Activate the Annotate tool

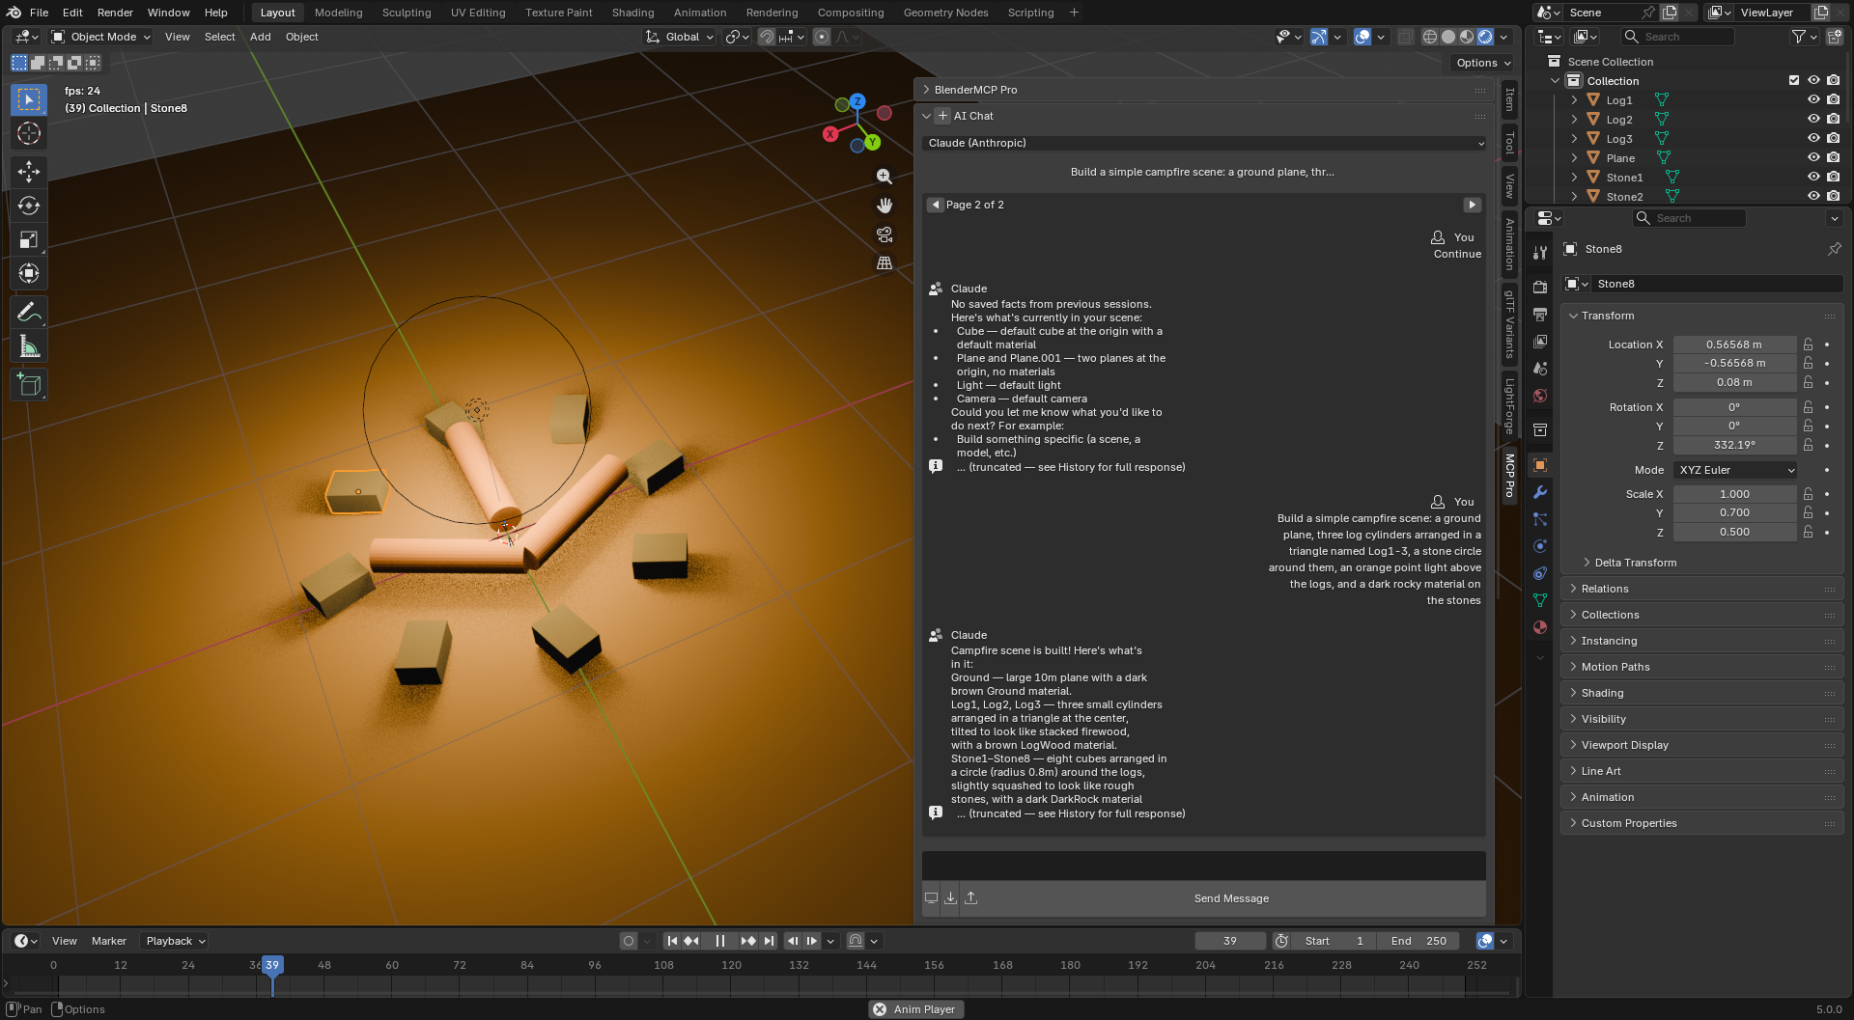click(x=29, y=312)
